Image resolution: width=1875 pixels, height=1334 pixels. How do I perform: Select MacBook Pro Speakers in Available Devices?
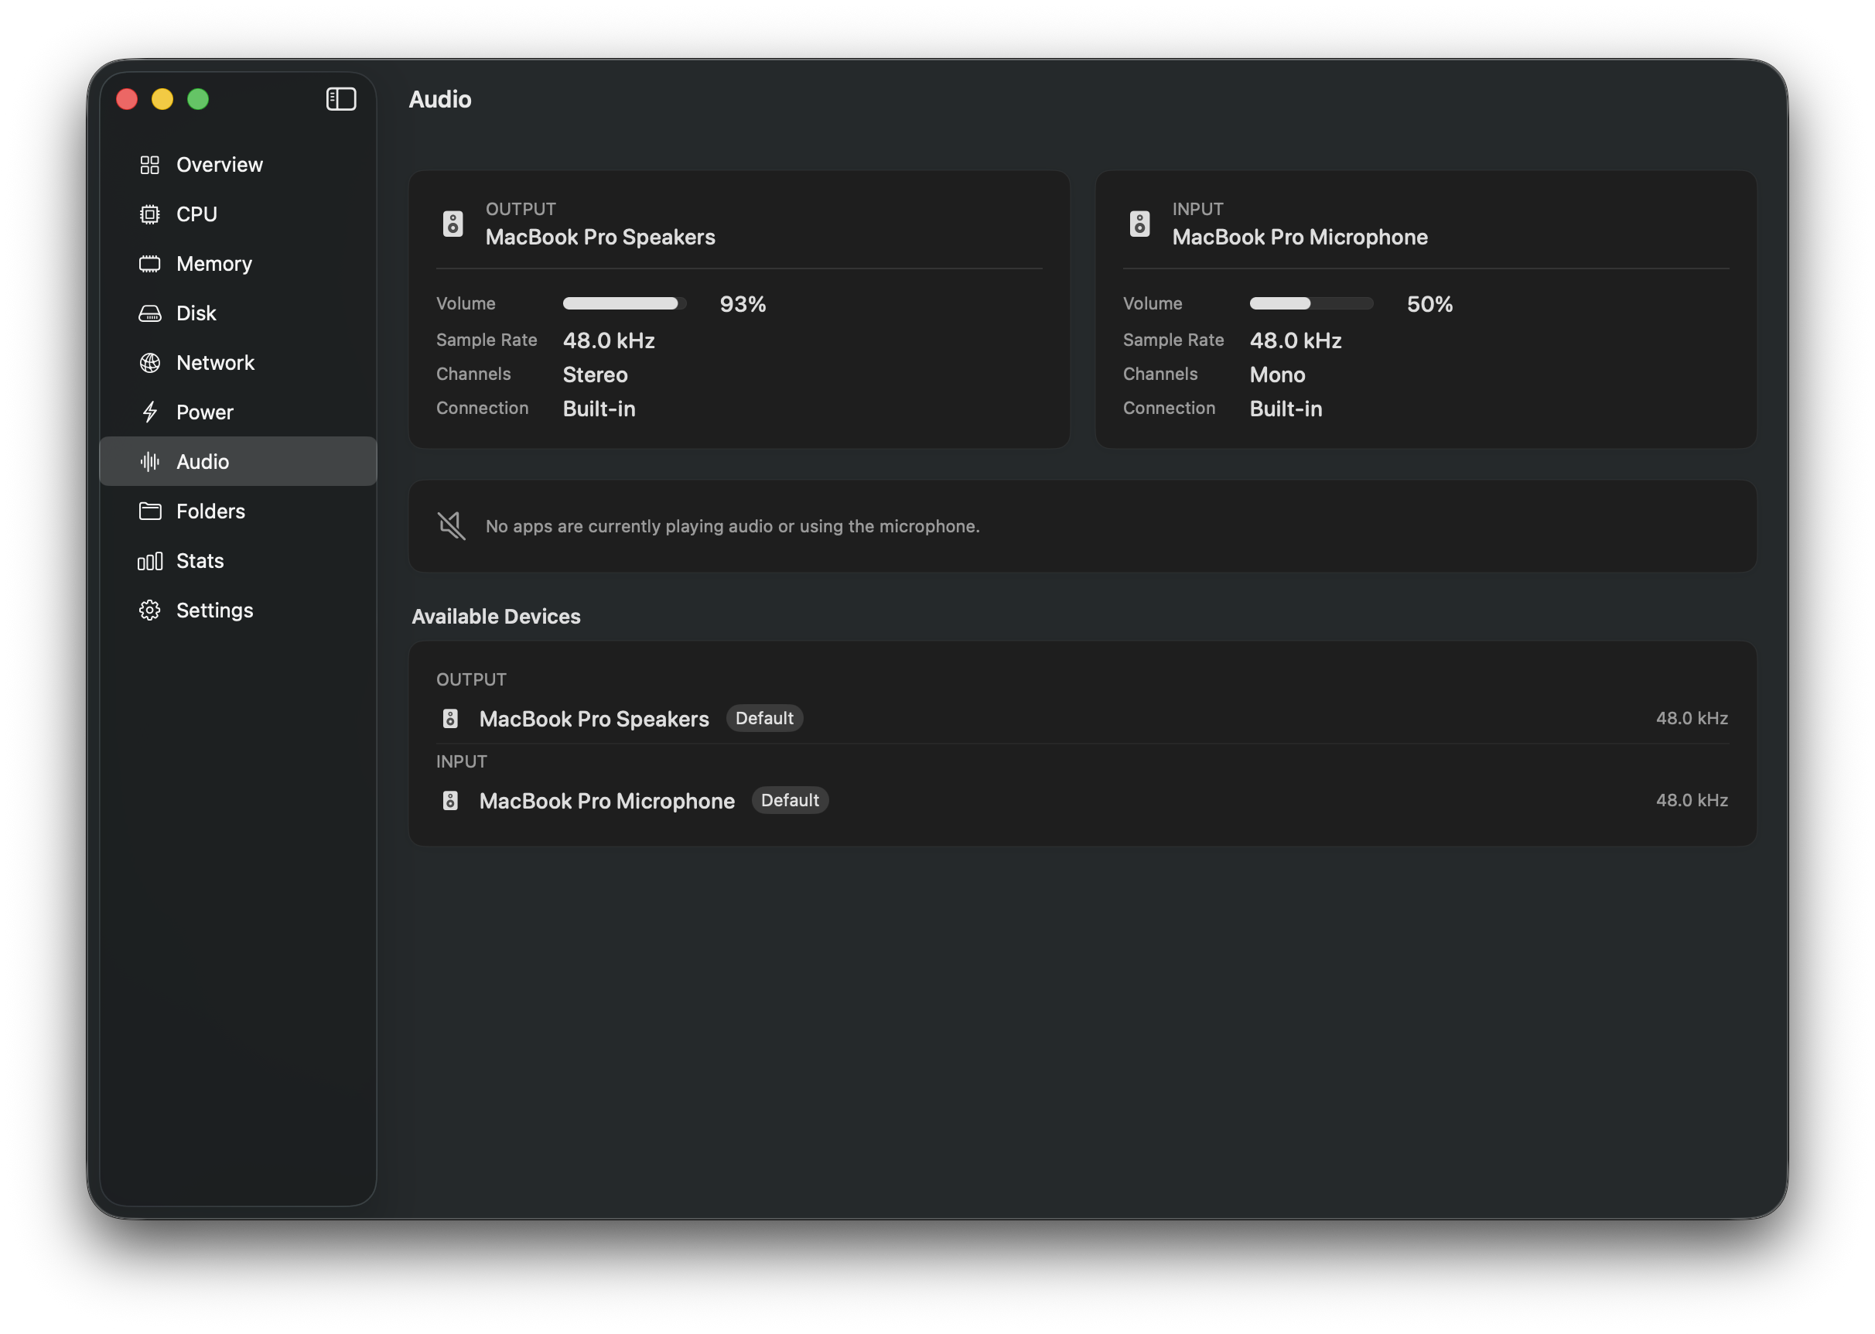1082,719
